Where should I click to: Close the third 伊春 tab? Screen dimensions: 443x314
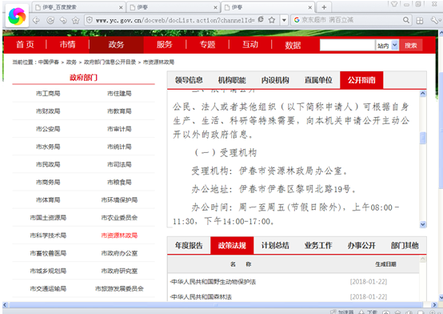310,8
